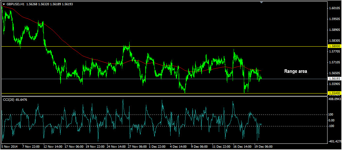Click the 12 Nov 14:00 time label
342x150 pixels.
coord(53,146)
